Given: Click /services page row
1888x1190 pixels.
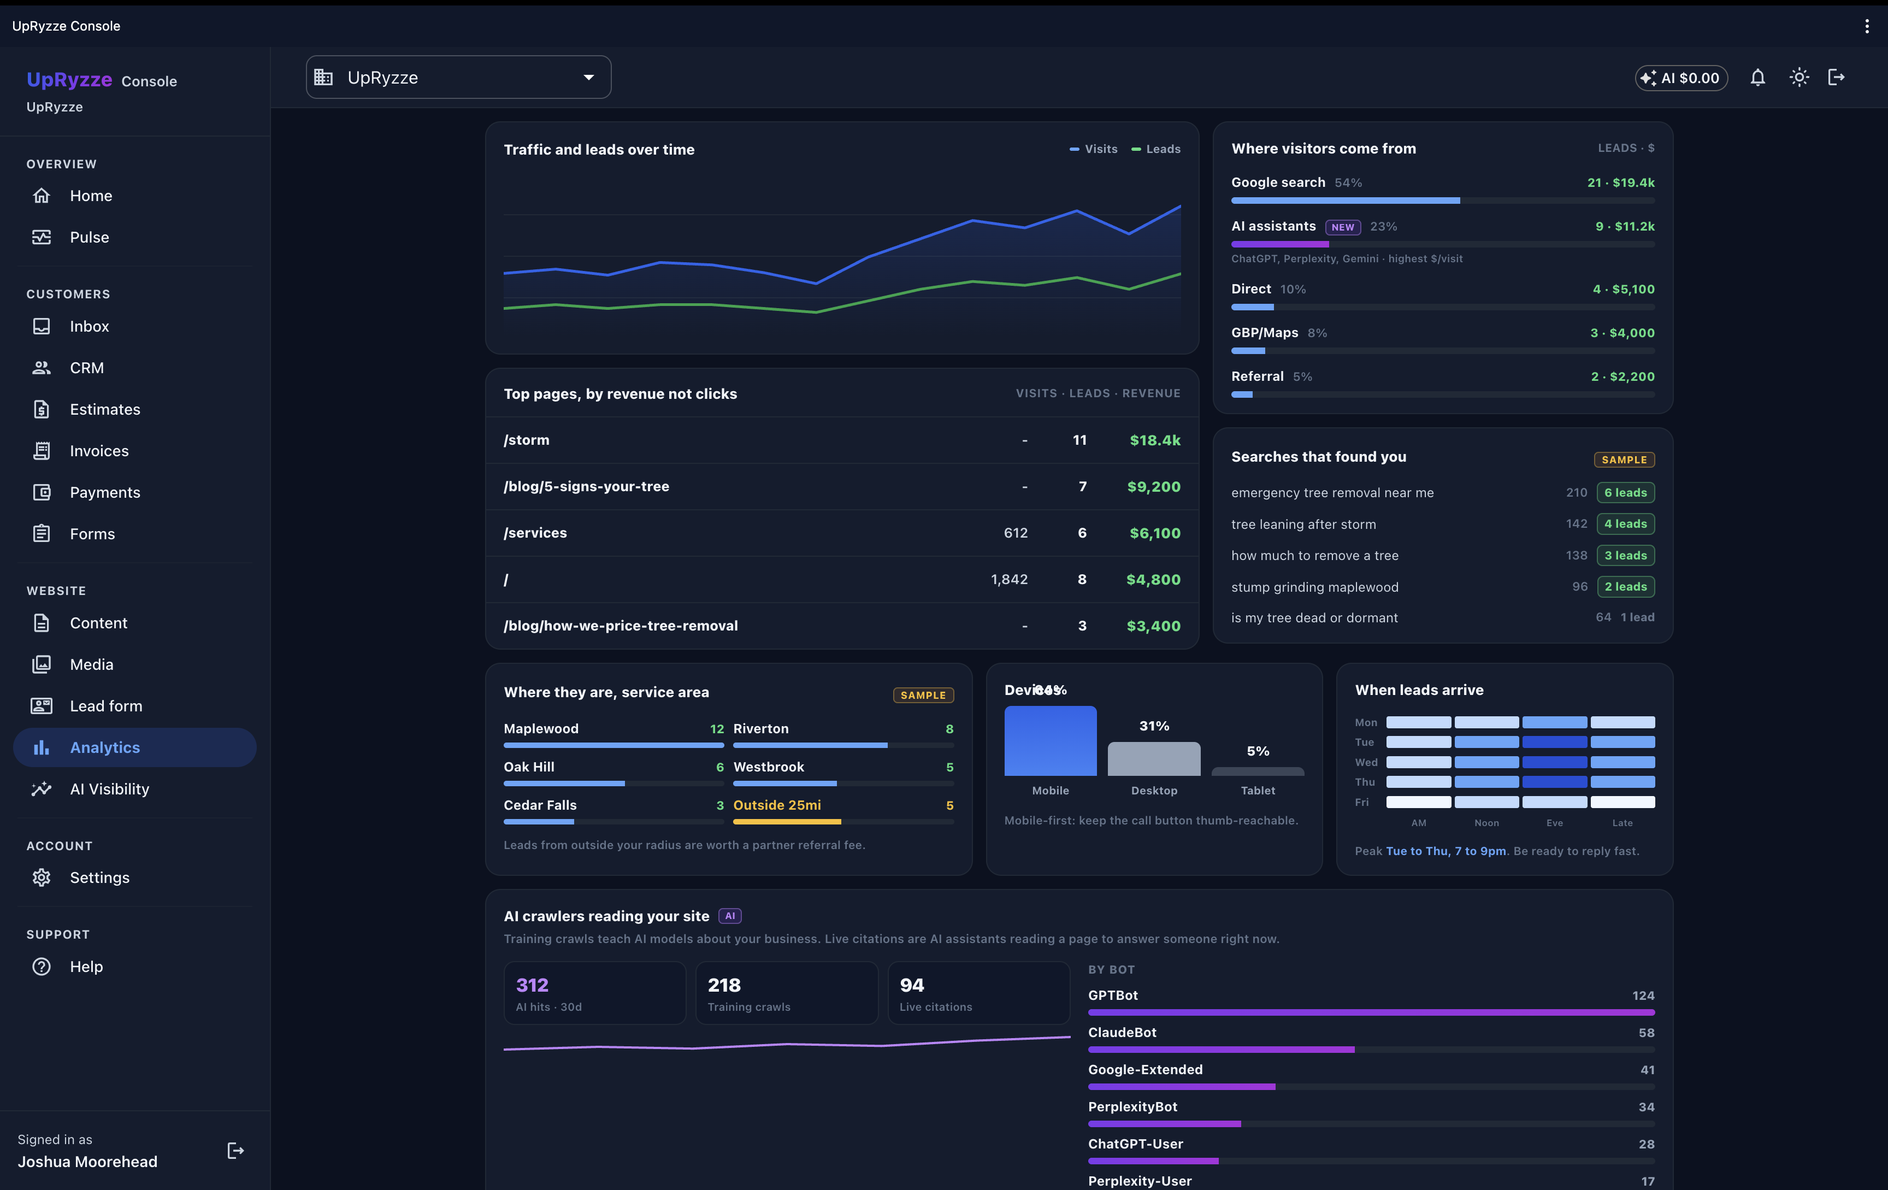Looking at the screenshot, I should point(842,533).
